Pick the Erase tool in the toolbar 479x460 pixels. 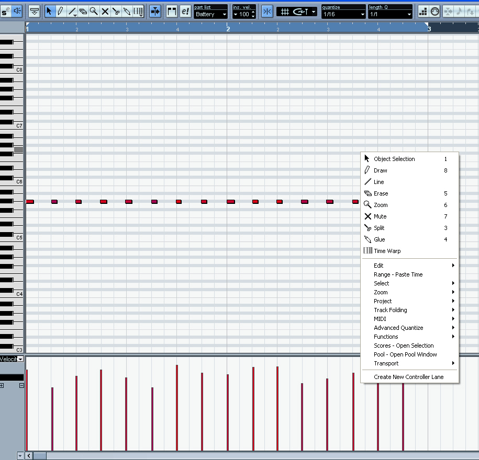coord(83,11)
